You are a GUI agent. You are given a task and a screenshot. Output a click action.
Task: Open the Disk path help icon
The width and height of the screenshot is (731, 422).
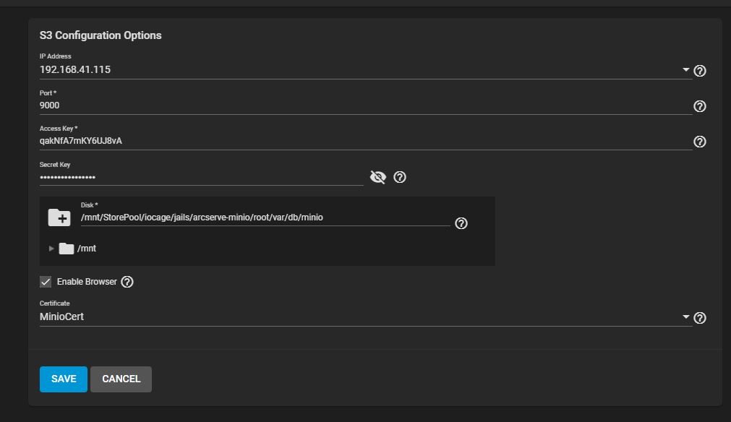click(x=461, y=223)
